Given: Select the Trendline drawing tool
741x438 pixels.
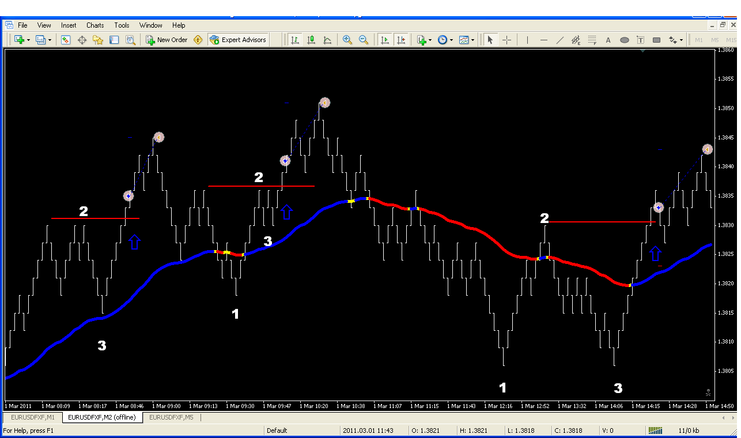Looking at the screenshot, I should point(559,40).
